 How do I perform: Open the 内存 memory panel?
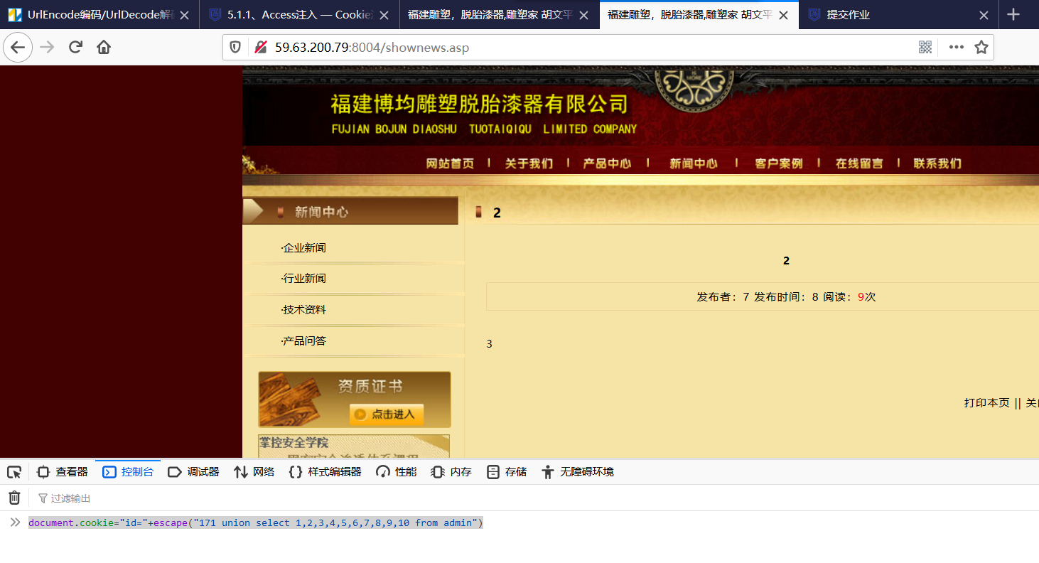point(451,472)
